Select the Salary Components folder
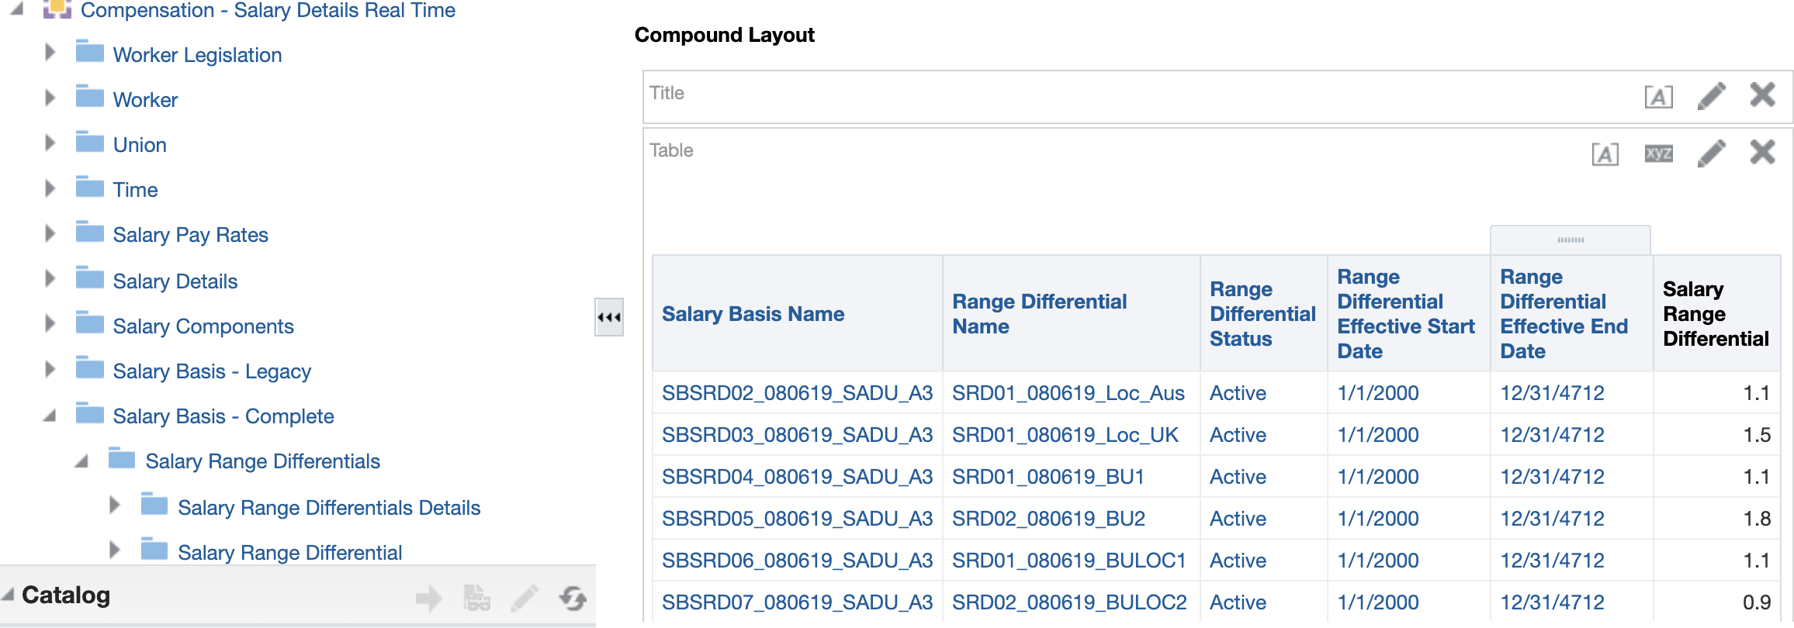 (x=203, y=326)
